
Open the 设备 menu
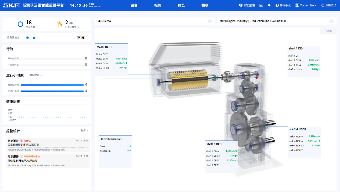point(134,5)
